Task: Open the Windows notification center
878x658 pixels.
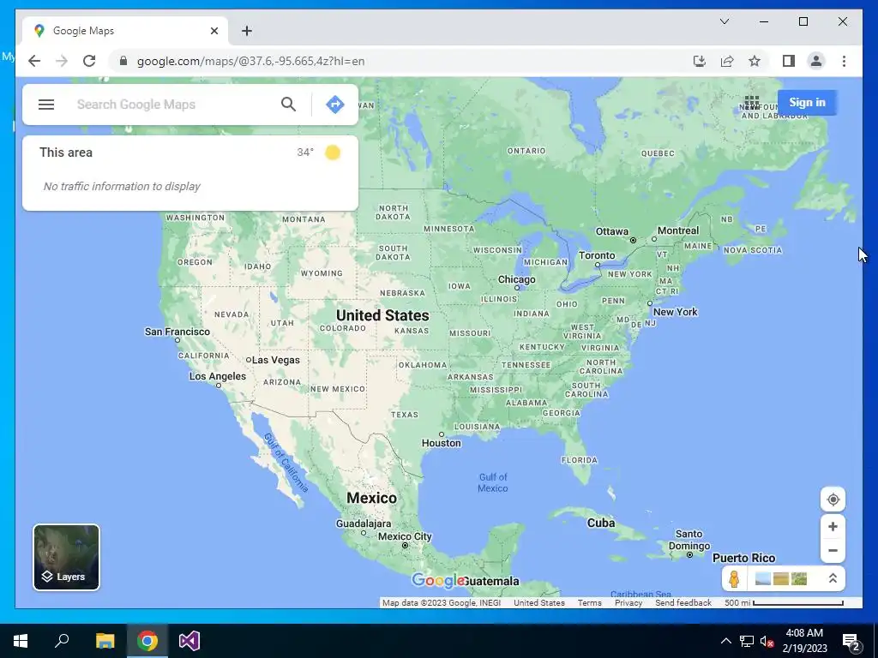Action: pyautogui.click(x=851, y=641)
